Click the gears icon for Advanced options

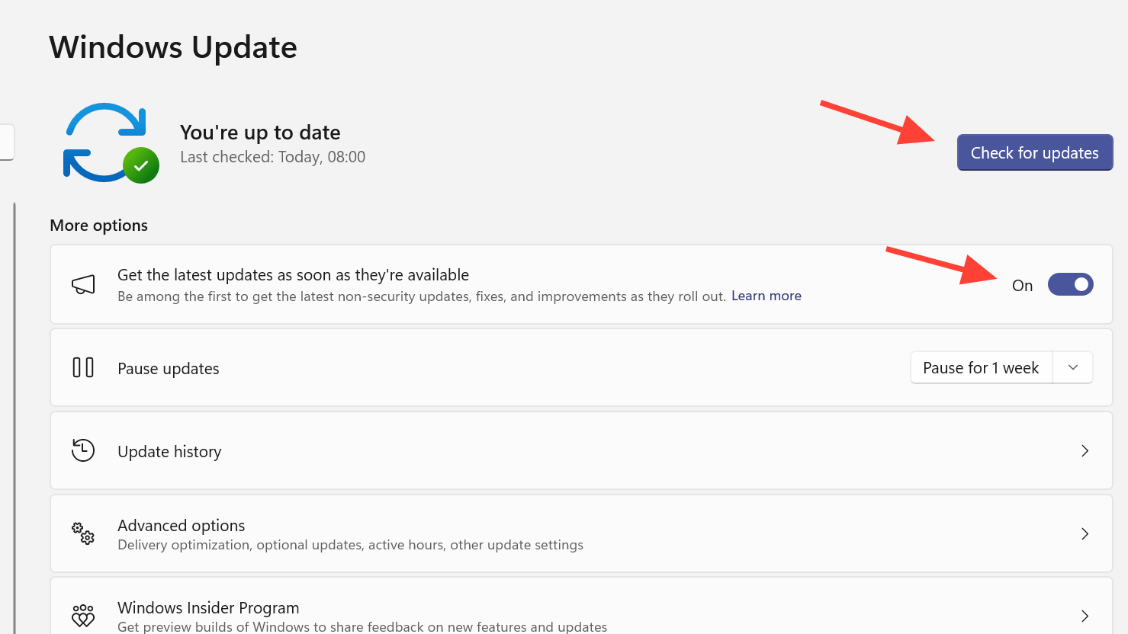point(83,533)
